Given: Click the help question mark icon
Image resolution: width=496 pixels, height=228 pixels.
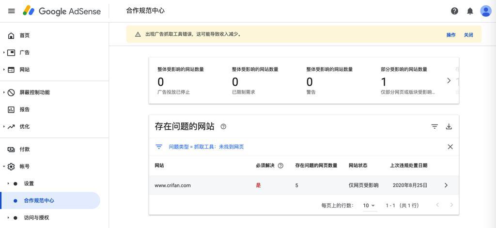Looking at the screenshot, I should [x=454, y=11].
